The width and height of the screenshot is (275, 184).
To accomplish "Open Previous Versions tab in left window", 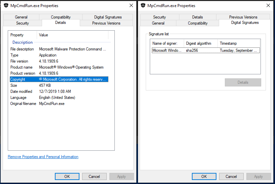I will coord(106,23).
